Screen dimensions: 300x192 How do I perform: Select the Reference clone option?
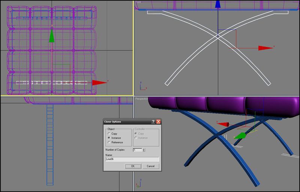[x=109, y=142]
